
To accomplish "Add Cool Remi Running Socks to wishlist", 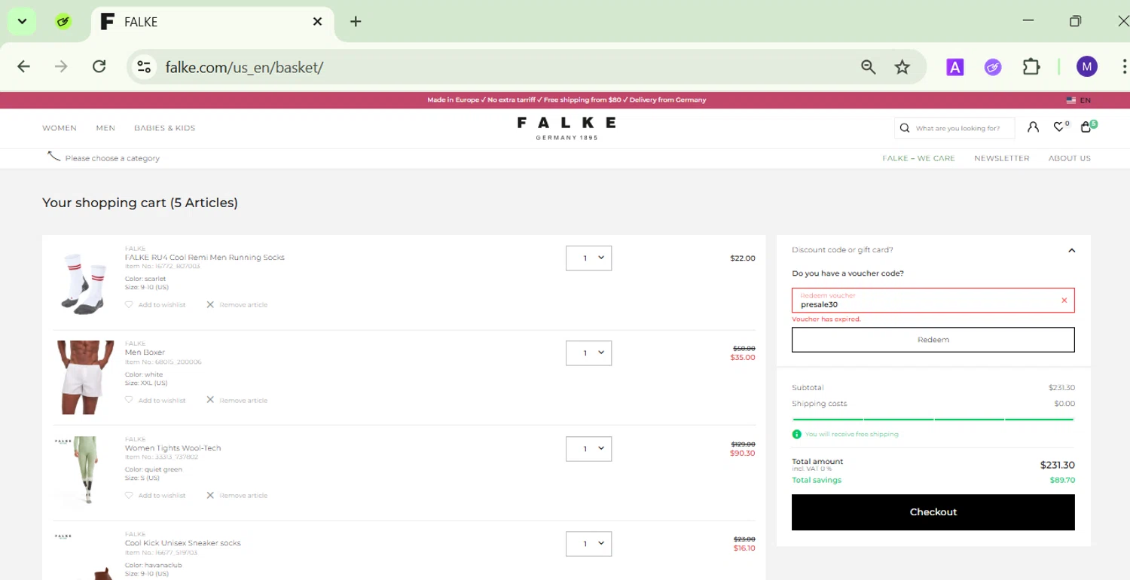I will tap(154, 305).
